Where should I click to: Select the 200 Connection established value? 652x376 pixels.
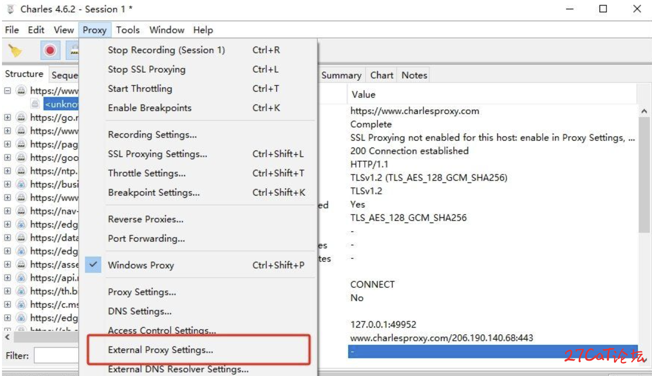coord(409,151)
